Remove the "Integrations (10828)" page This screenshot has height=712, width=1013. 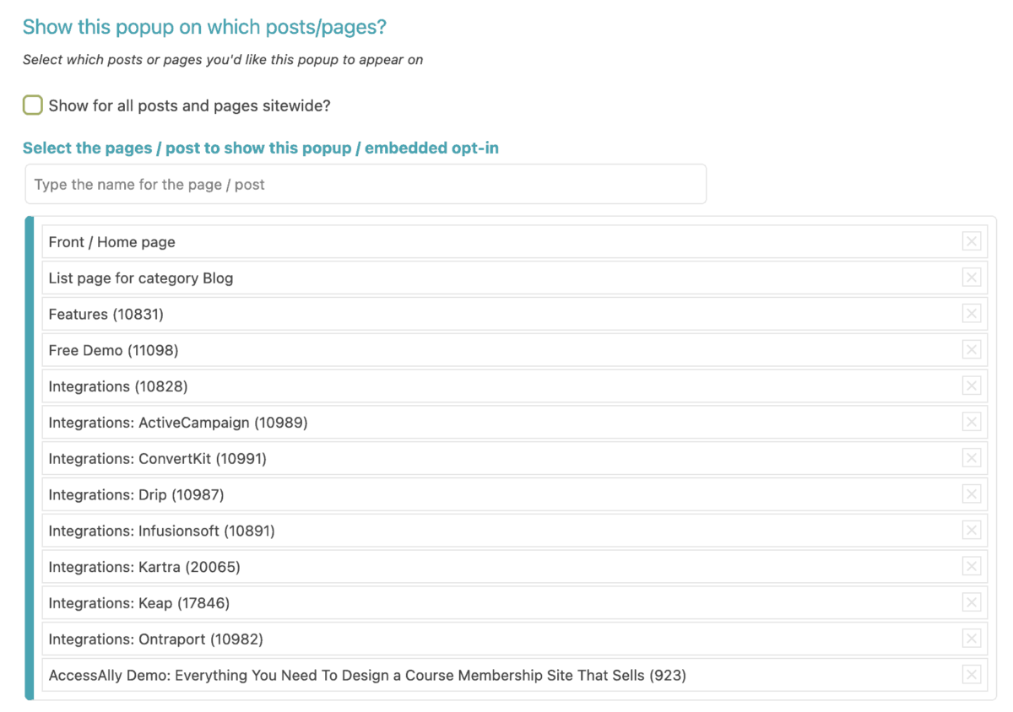(x=972, y=386)
